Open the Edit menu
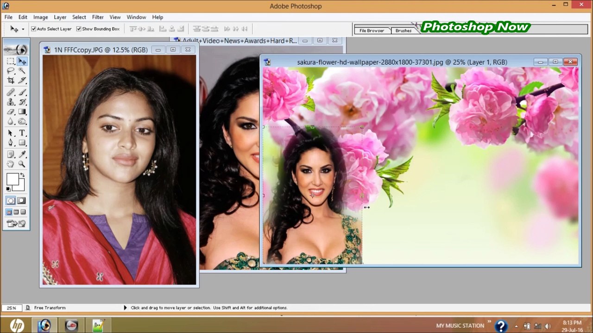This screenshot has width=593, height=333. pos(23,17)
